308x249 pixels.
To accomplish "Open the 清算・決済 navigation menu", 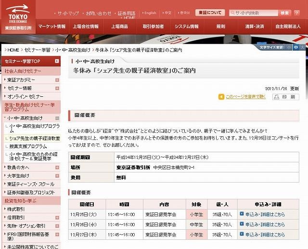I will [254, 26].
